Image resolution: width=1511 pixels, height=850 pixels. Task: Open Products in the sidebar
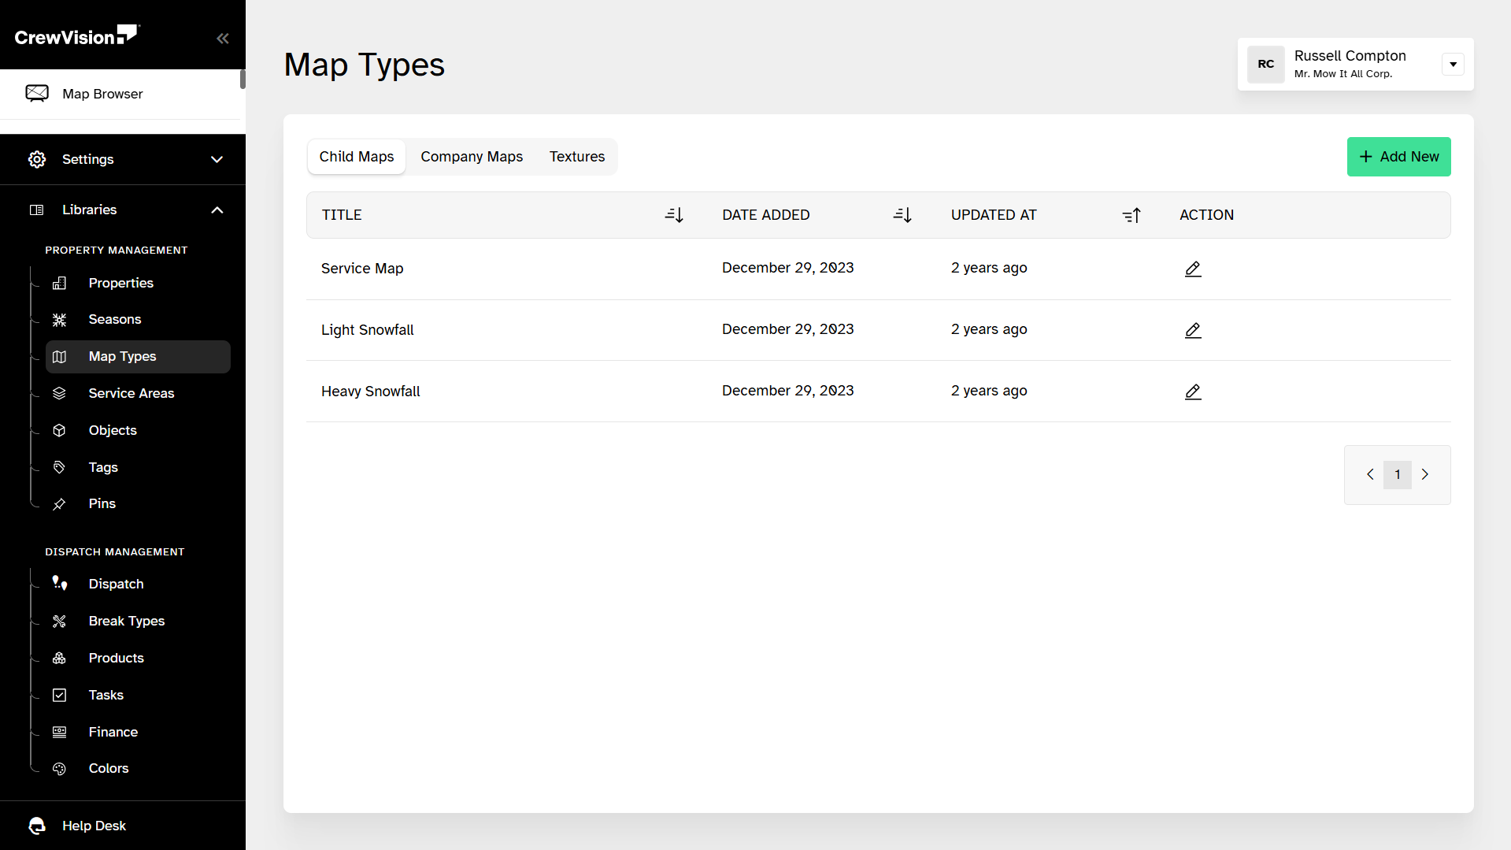[x=116, y=658]
